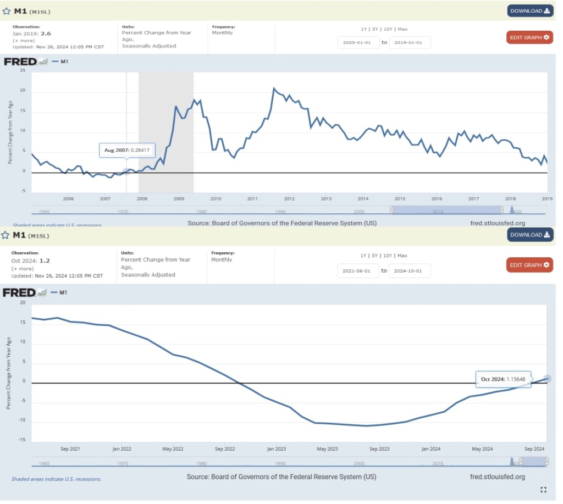Screen dimensions: 563x504
Task: Star the top M1 series as favorite
Action: (x=7, y=11)
